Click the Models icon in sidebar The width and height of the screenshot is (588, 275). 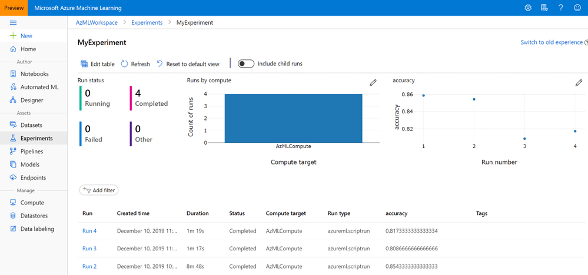click(13, 165)
